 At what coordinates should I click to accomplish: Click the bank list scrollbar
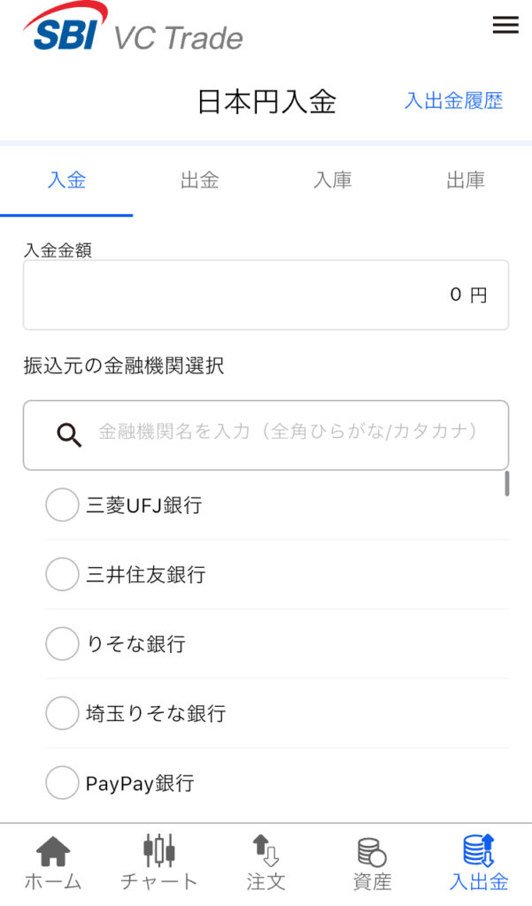tap(507, 484)
